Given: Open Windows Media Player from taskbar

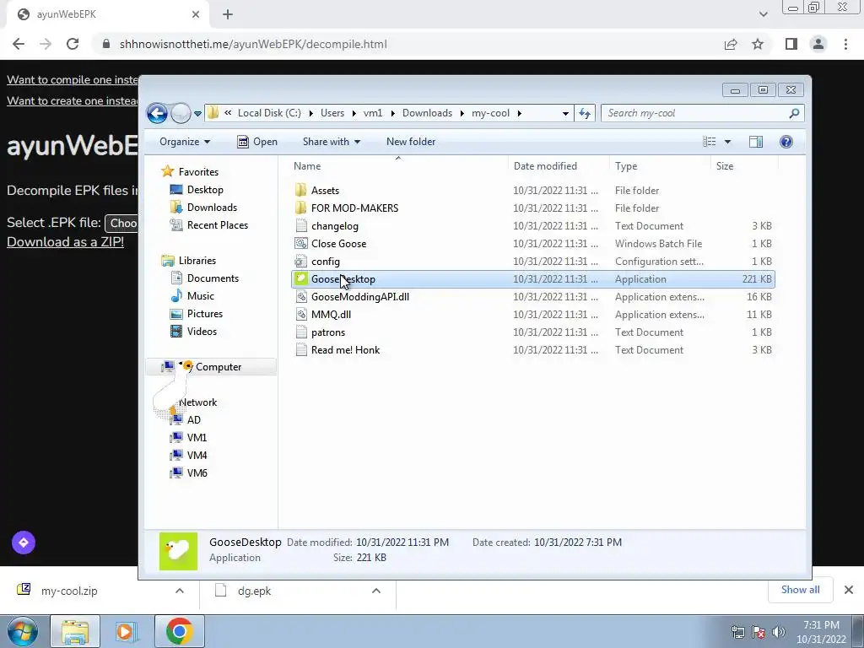Looking at the screenshot, I should [x=127, y=631].
